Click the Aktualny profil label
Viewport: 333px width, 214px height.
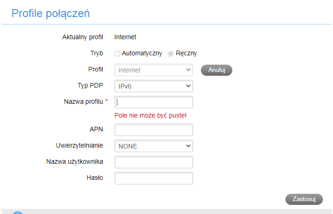coord(83,37)
